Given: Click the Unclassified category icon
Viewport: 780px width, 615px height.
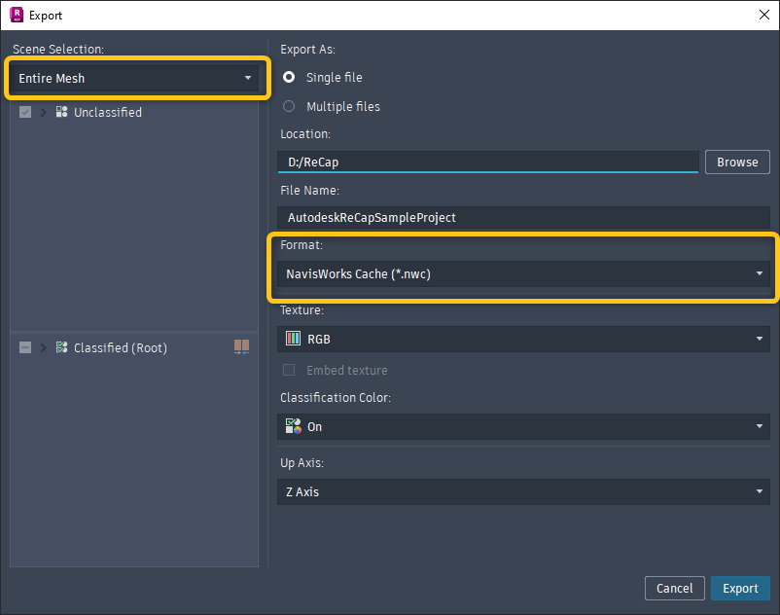Looking at the screenshot, I should pyautogui.click(x=61, y=112).
